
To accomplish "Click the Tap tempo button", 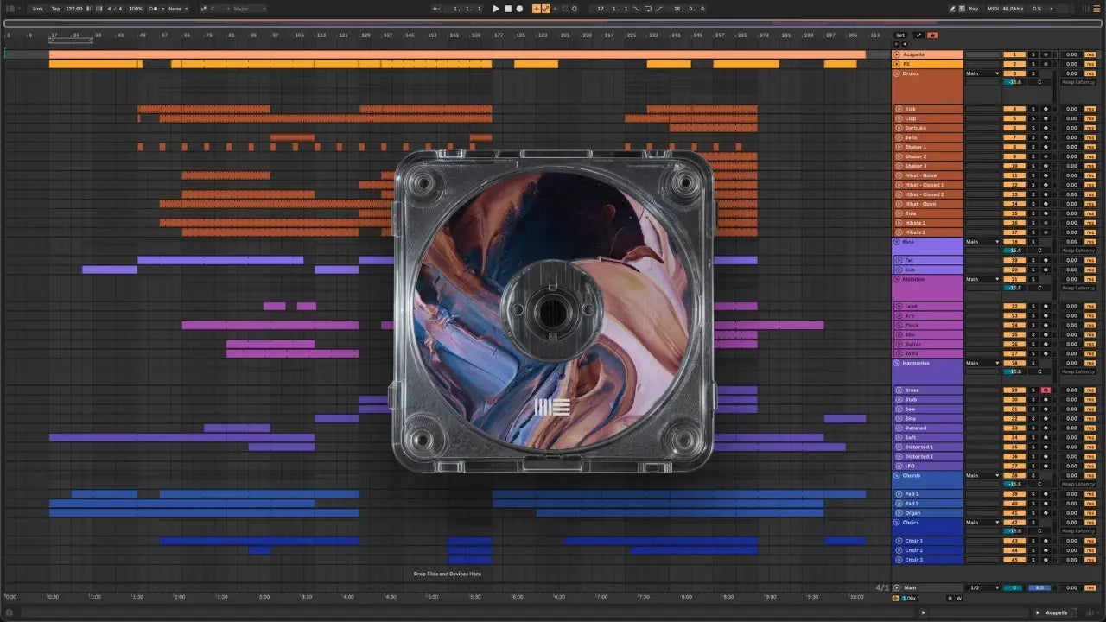I will [x=55, y=9].
